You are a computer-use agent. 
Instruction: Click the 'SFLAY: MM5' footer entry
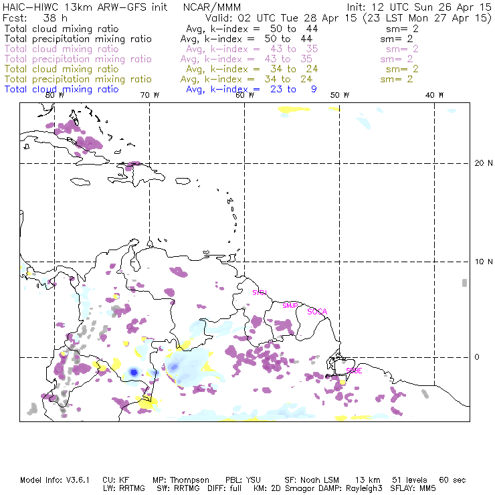[x=413, y=488]
